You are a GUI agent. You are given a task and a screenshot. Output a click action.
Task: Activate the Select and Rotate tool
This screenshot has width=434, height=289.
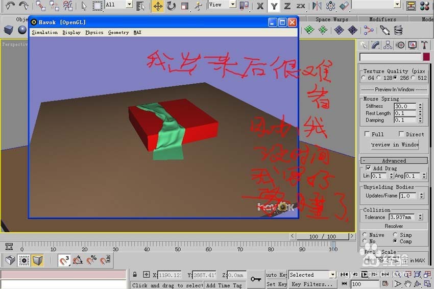[x=172, y=6]
